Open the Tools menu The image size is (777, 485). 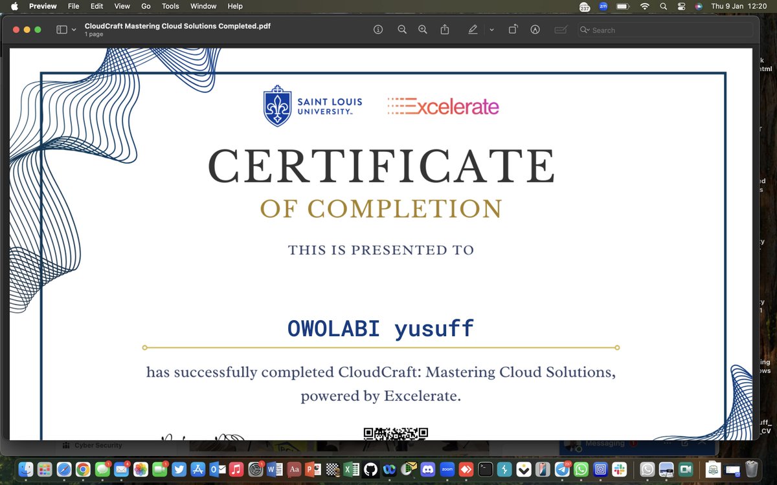tap(170, 6)
